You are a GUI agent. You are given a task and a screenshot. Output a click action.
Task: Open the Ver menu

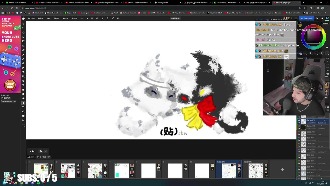(48, 18)
